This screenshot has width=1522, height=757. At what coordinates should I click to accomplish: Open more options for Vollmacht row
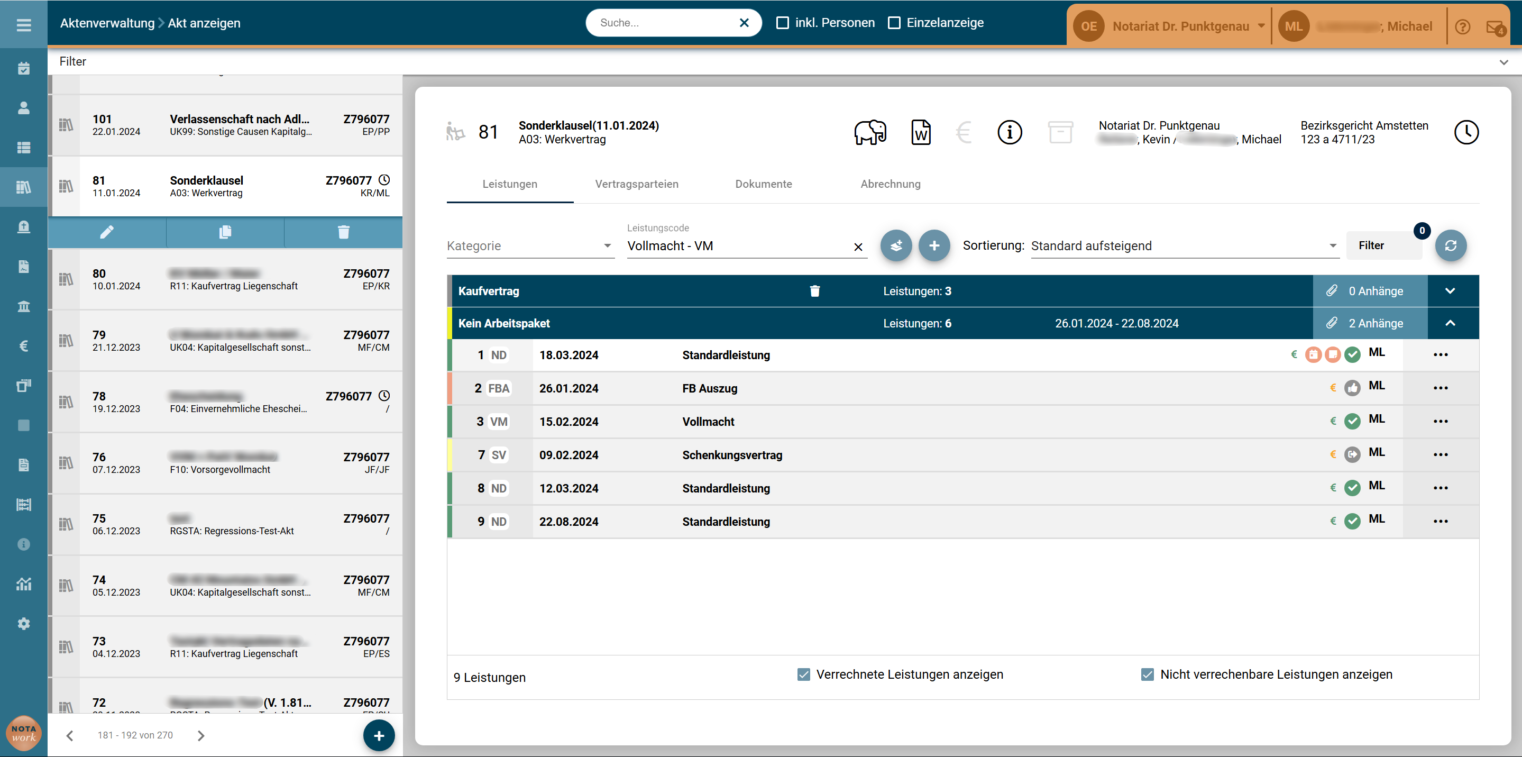point(1441,421)
